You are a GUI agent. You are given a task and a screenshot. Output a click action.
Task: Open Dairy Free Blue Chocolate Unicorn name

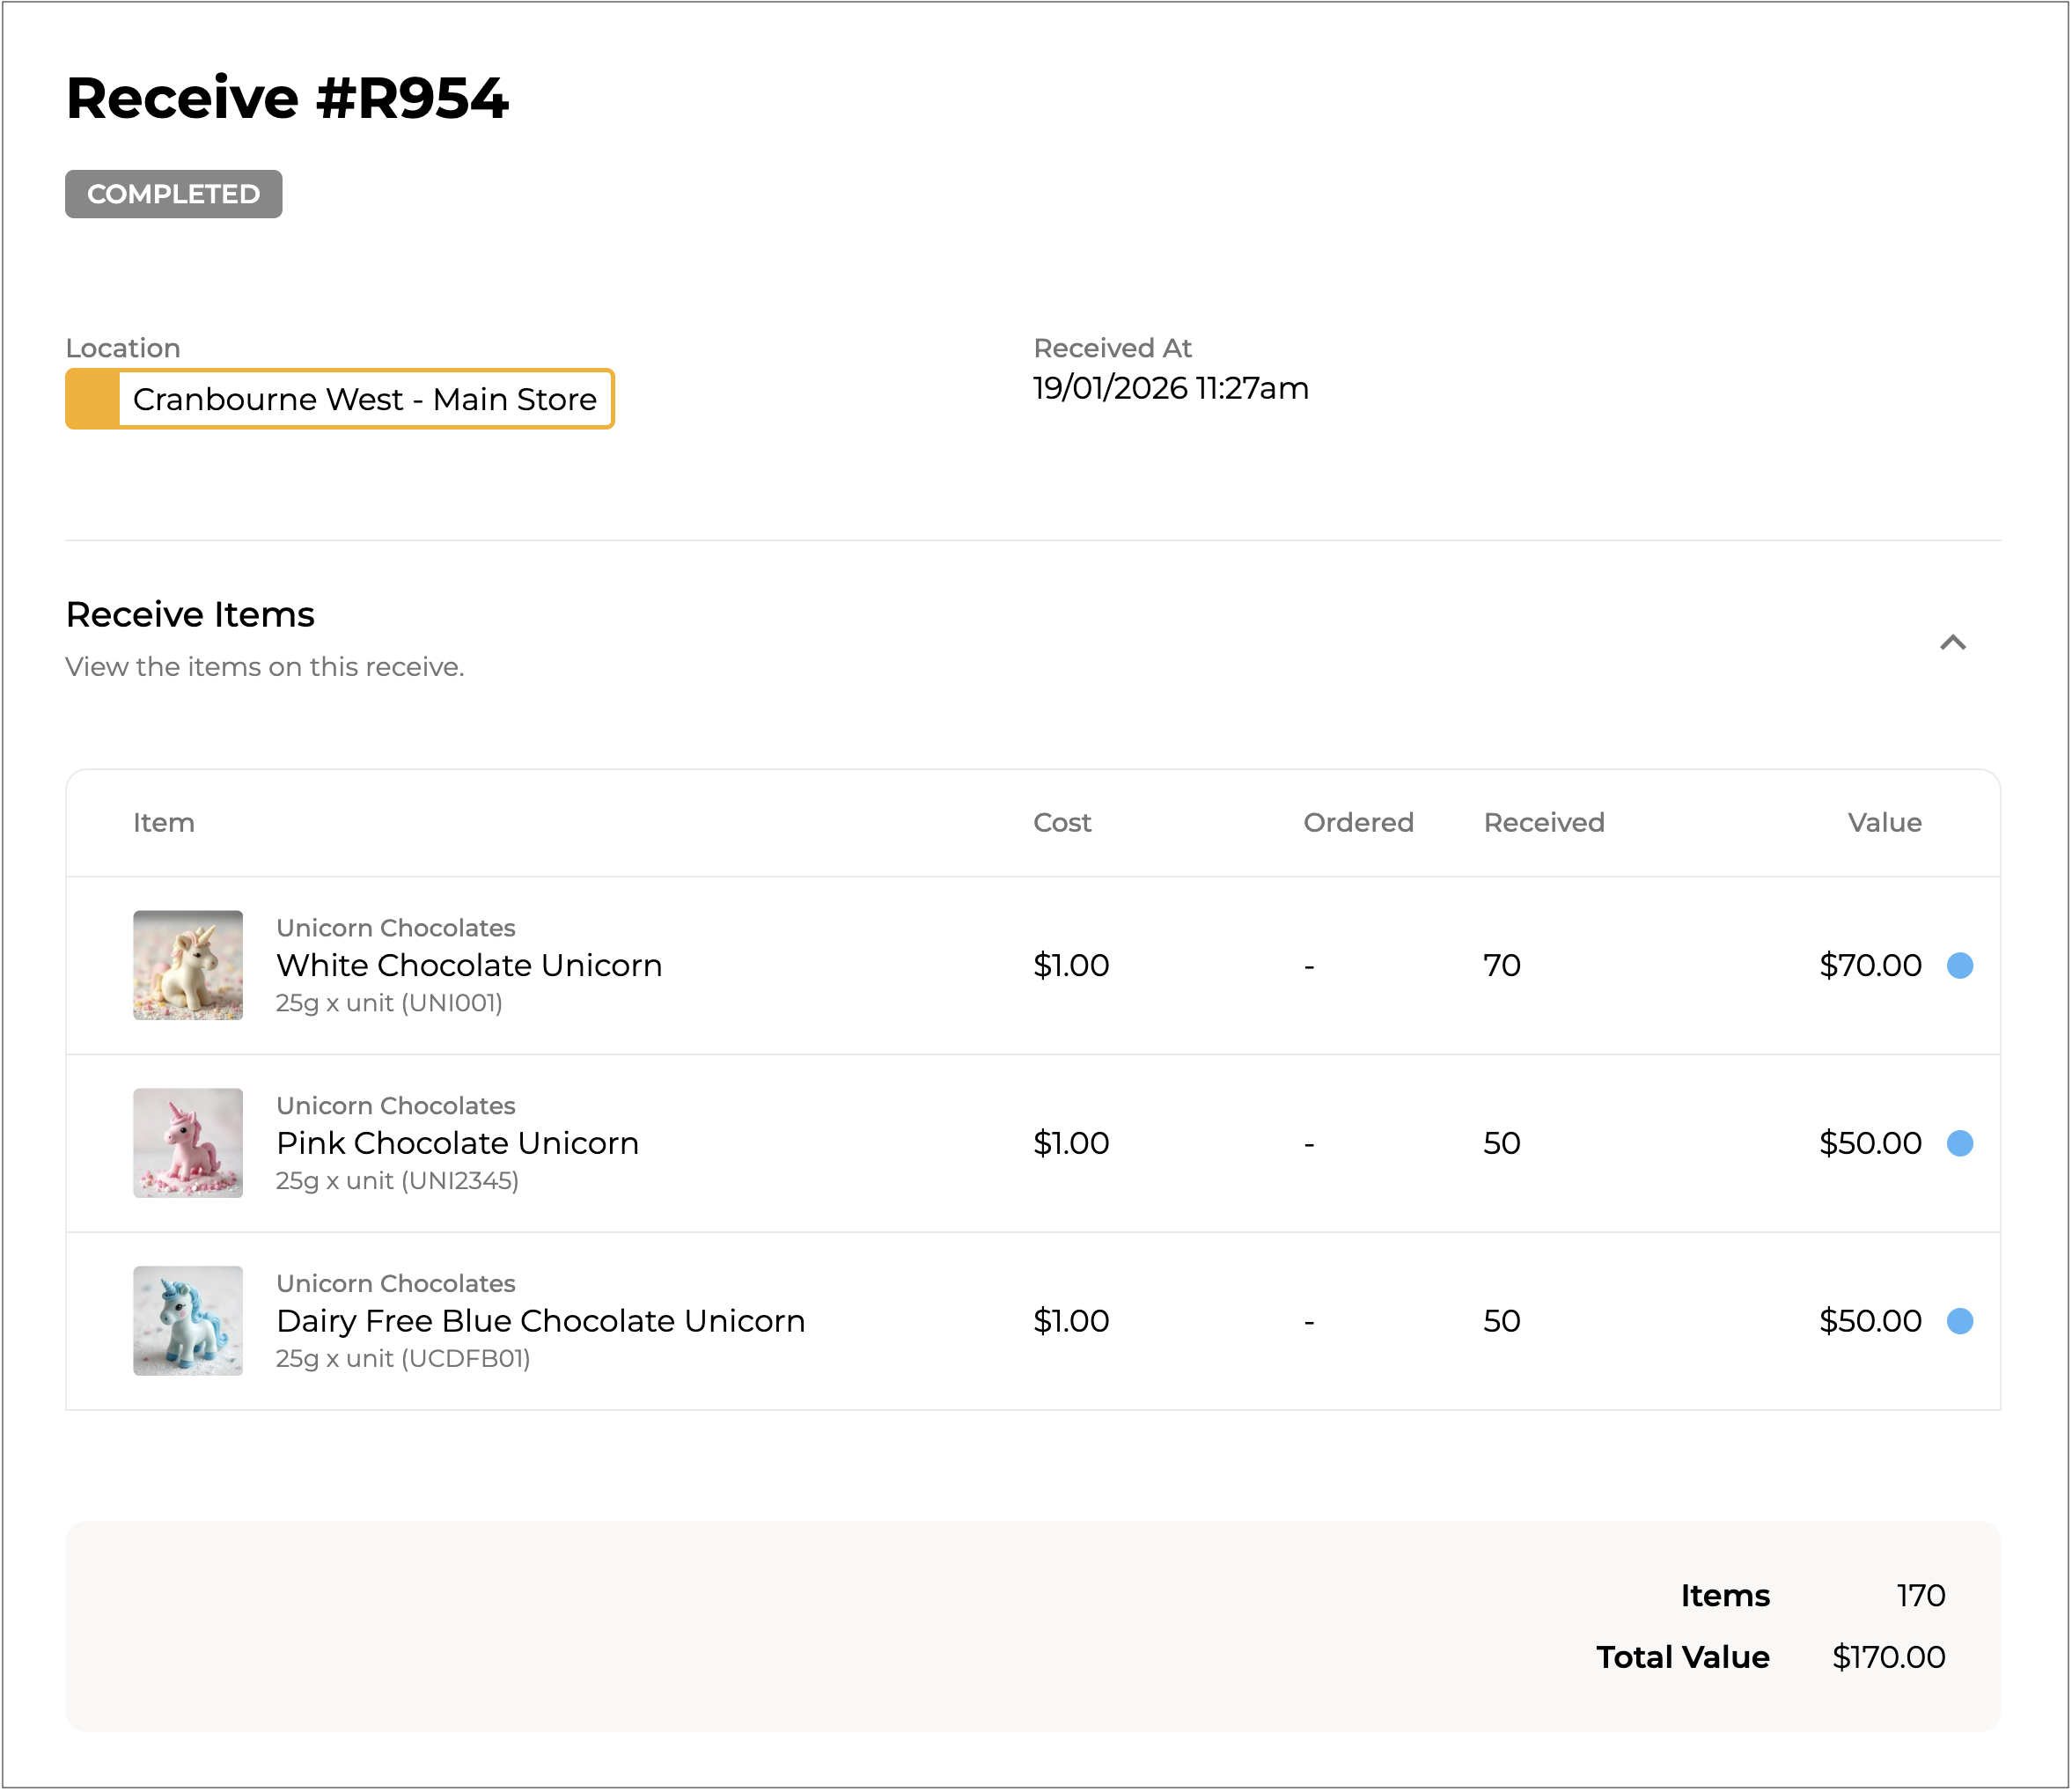540,1321
